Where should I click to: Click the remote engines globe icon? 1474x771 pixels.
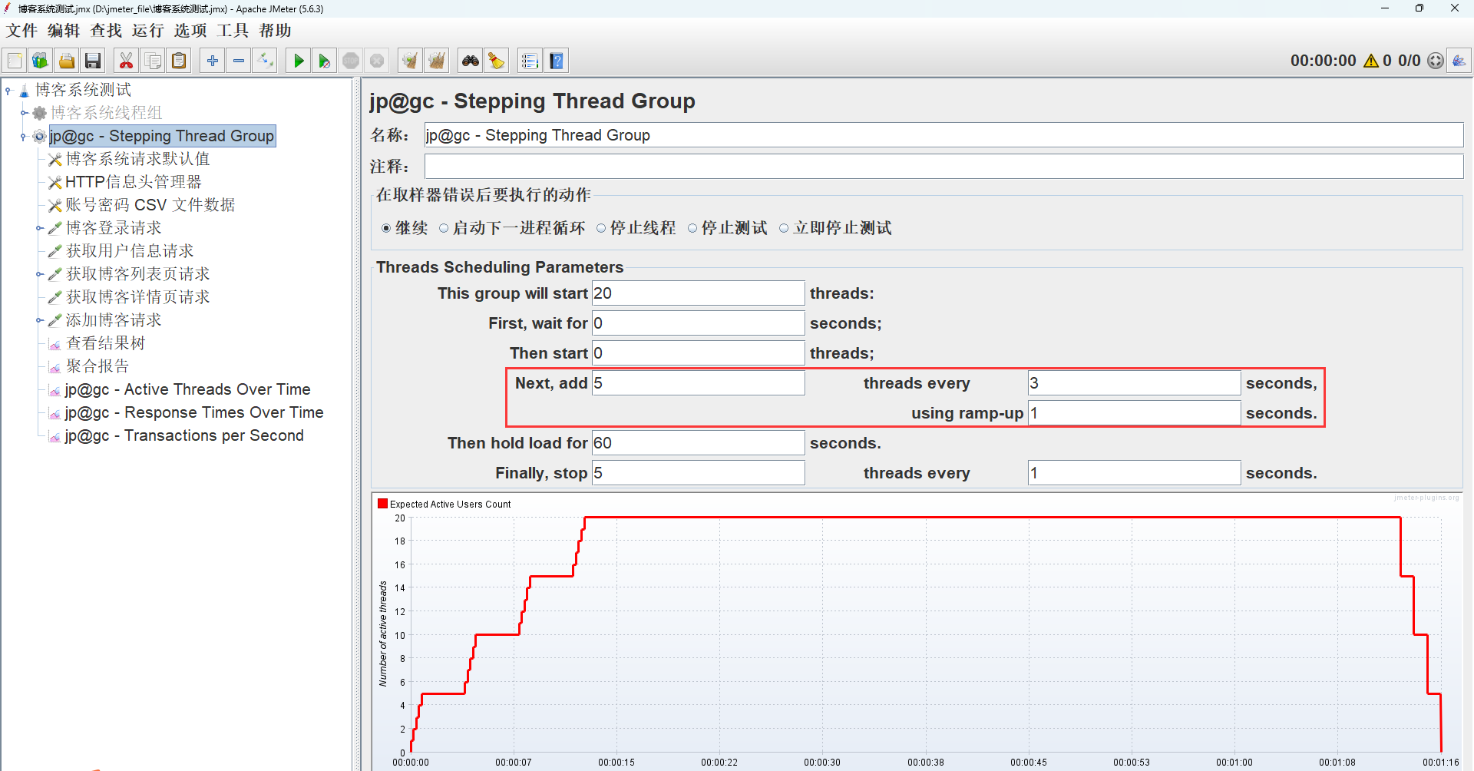[1436, 61]
